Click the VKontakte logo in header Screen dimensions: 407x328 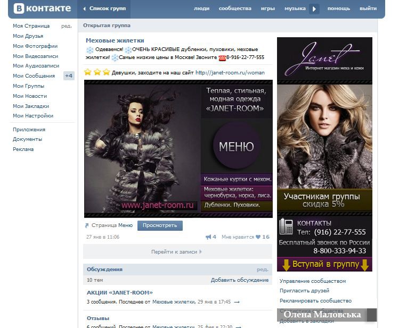(x=42, y=9)
